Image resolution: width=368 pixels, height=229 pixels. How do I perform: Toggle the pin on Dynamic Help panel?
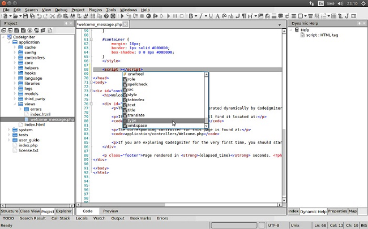[360, 23]
